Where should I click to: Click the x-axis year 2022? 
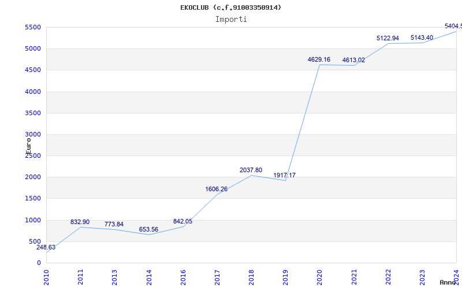[x=388, y=277]
